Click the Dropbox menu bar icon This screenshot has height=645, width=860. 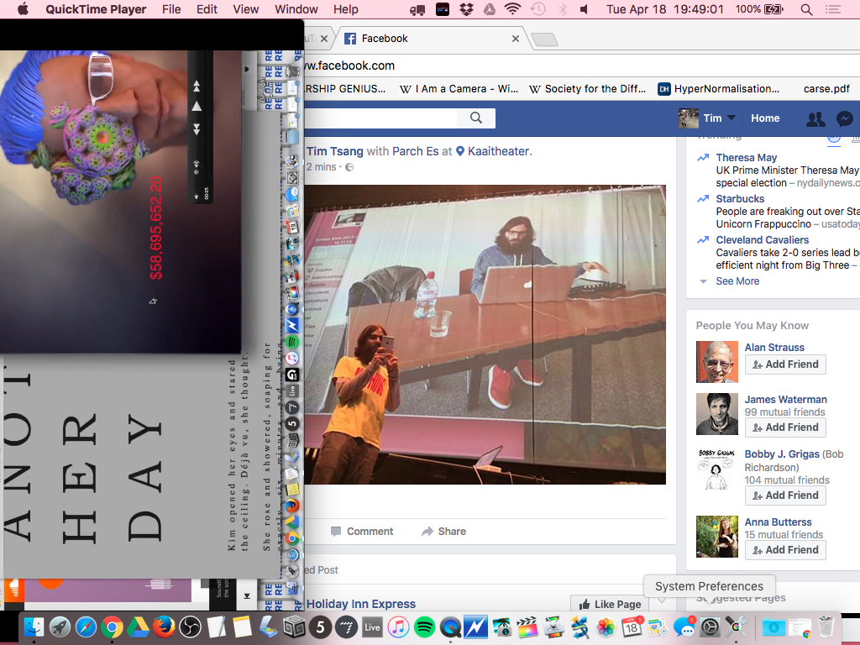pyautogui.click(x=466, y=9)
